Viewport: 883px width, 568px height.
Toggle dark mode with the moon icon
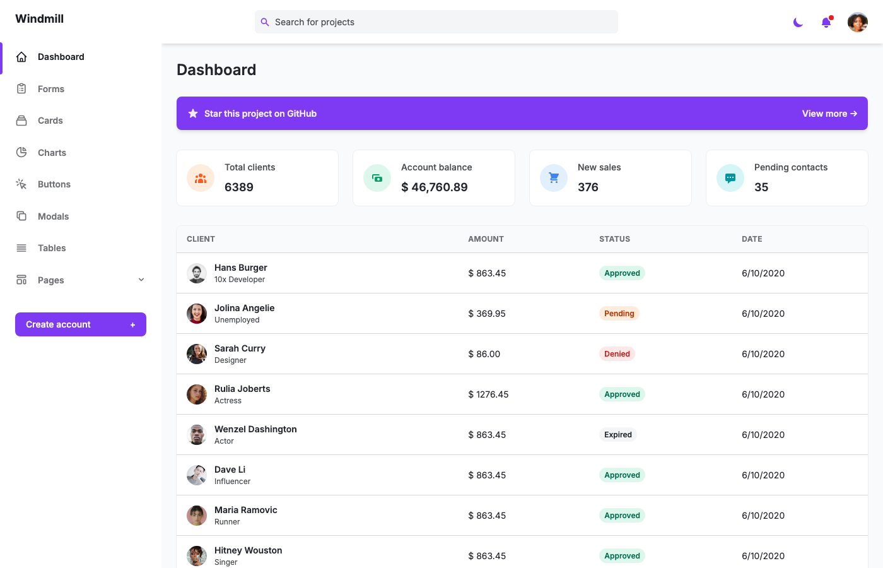[797, 22]
